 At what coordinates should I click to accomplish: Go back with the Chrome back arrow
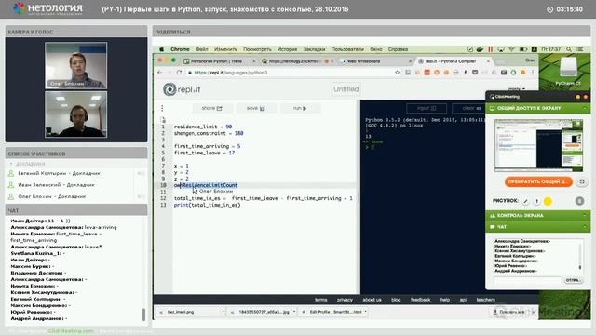160,73
